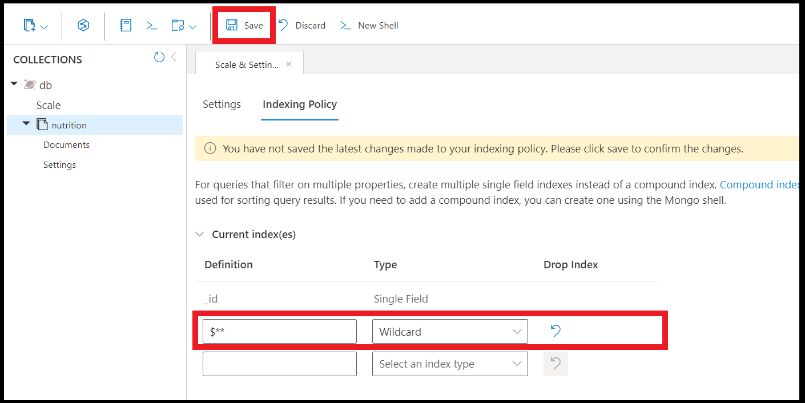Switch to the Settings tab
The height and width of the screenshot is (403, 805).
tap(222, 104)
